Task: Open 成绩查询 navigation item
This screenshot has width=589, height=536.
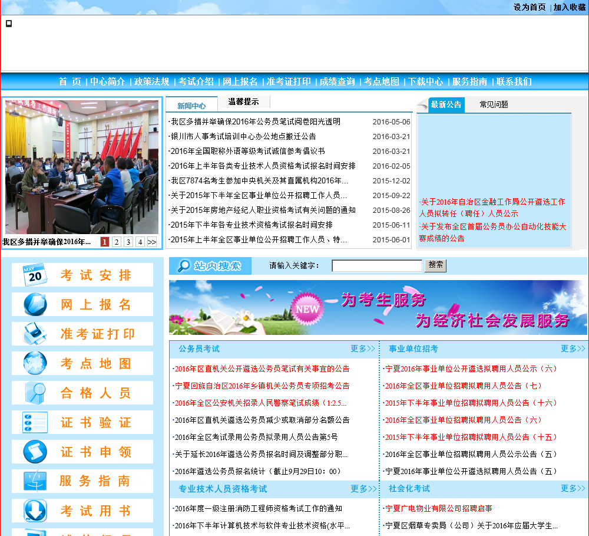Action: (x=337, y=81)
